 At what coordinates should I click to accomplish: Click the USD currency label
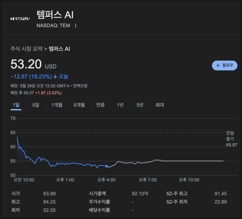pos(51,66)
